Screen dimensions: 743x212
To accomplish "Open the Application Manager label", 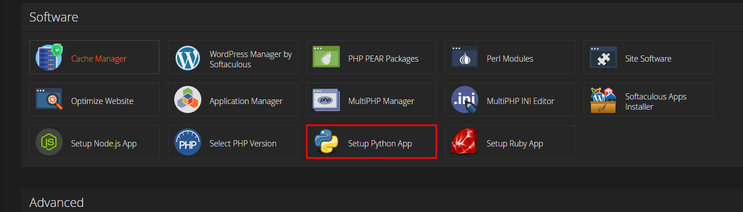I will [246, 101].
